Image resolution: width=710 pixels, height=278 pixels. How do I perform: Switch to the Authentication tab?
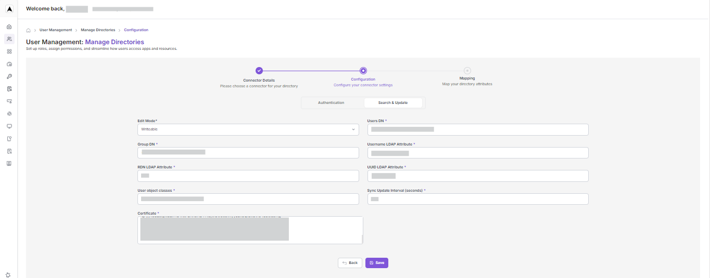coord(331,103)
